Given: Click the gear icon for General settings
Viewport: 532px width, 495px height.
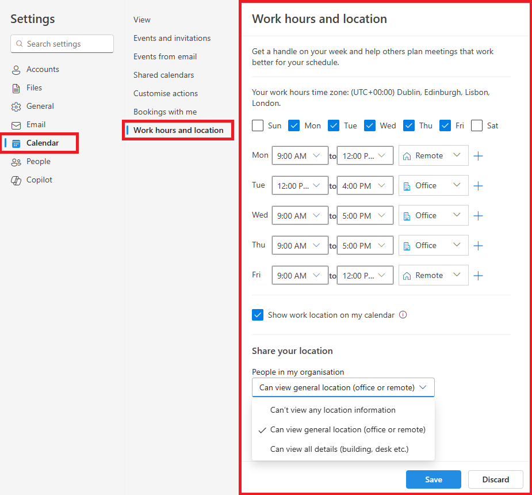Looking at the screenshot, I should coord(16,106).
